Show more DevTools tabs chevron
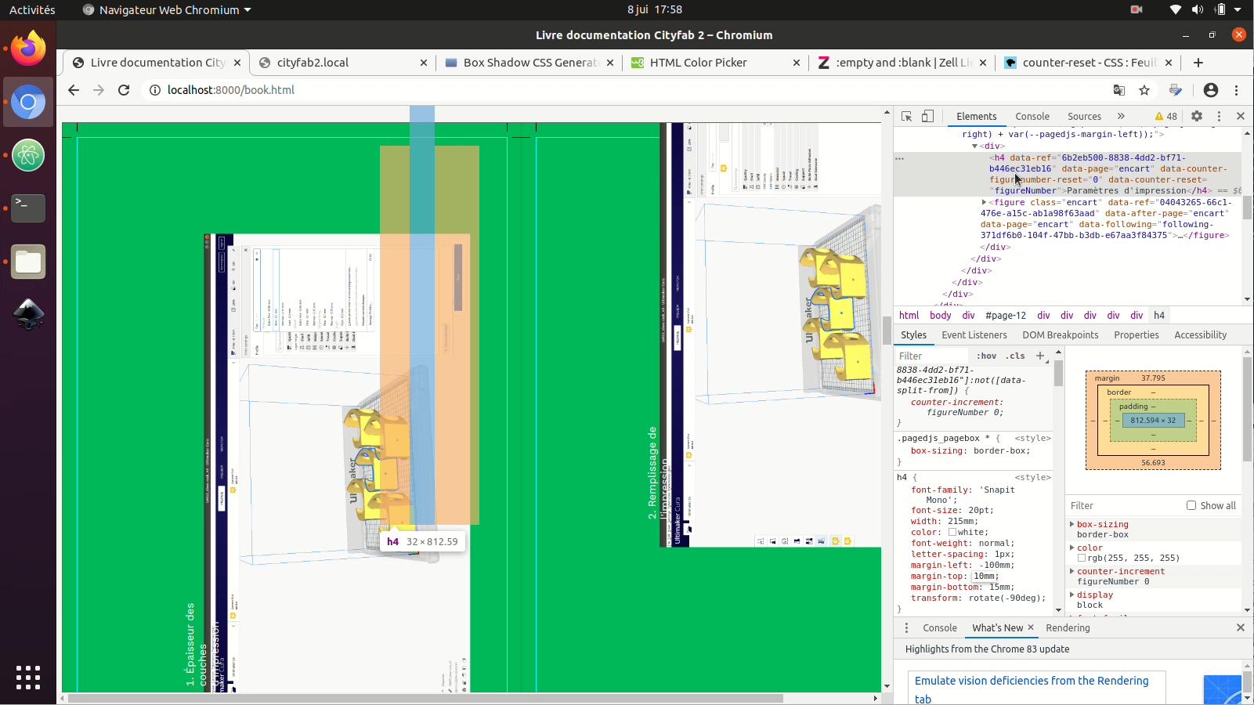Image resolution: width=1254 pixels, height=705 pixels. point(1121,116)
